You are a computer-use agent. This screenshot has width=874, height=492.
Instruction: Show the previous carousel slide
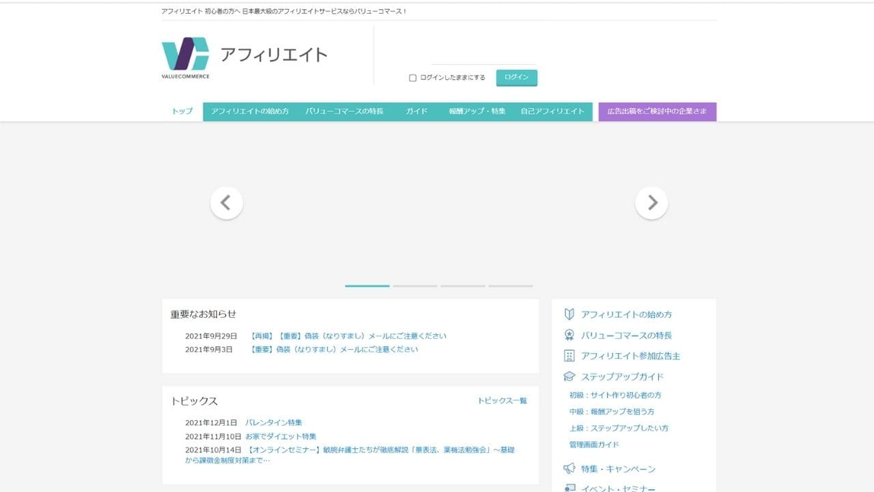point(227,203)
